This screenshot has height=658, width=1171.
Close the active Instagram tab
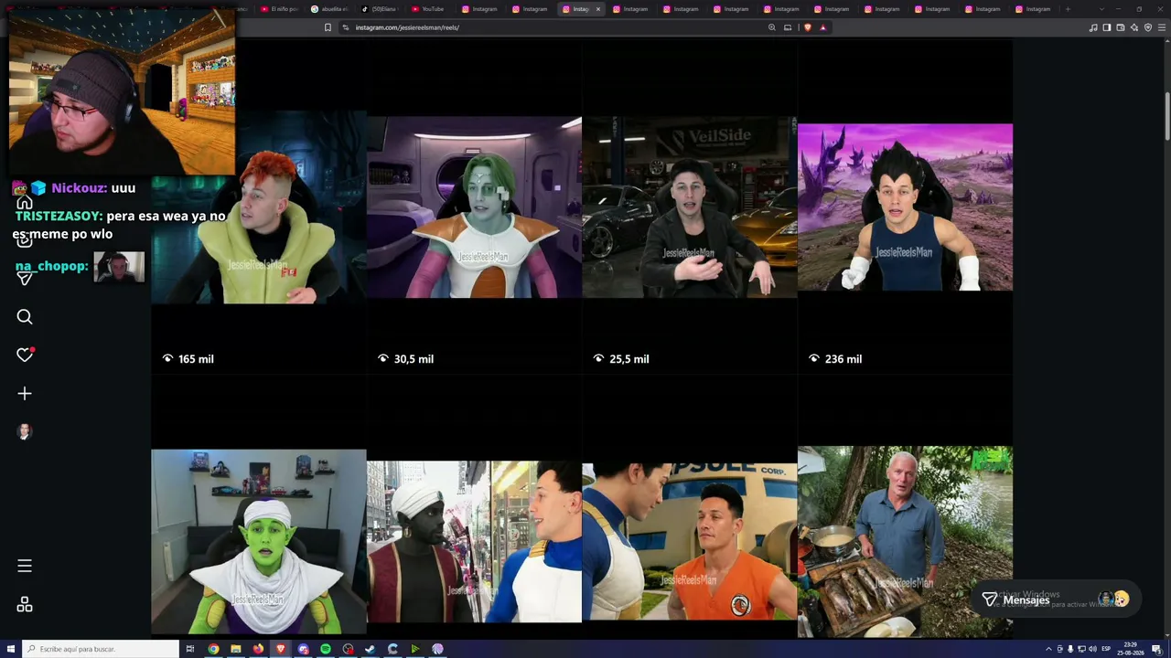(x=598, y=9)
